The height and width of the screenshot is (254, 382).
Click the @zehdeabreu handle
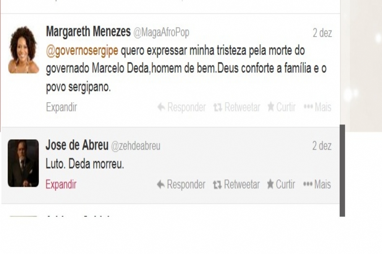tap(136, 146)
